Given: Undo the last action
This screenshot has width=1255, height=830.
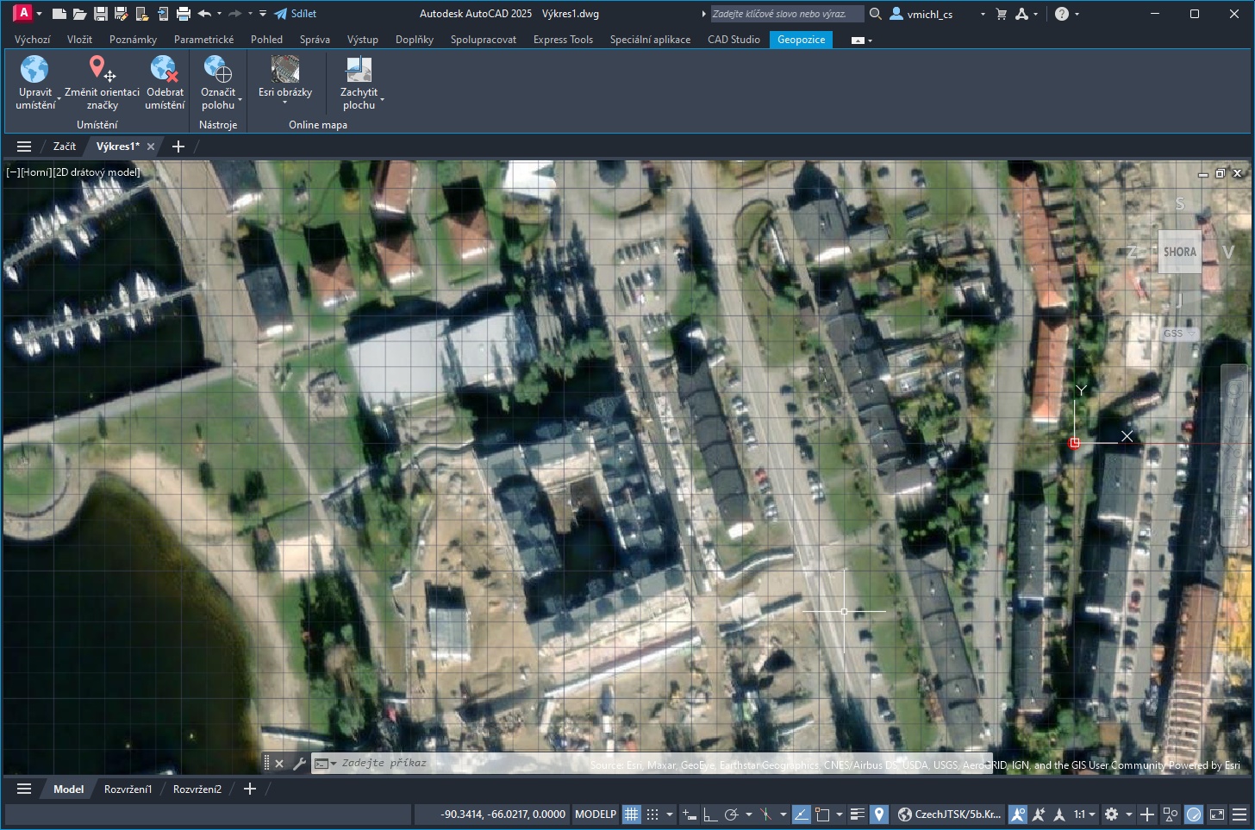Looking at the screenshot, I should click(x=204, y=14).
